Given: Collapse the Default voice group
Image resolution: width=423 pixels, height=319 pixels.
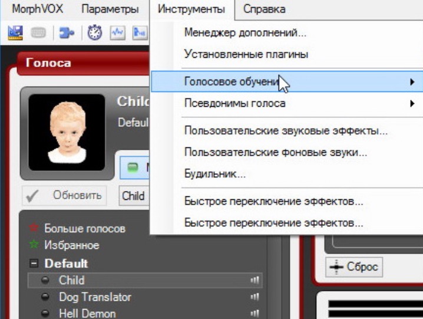Looking at the screenshot, I should click(34, 264).
